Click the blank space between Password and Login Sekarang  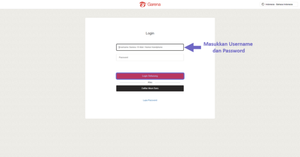click(150, 67)
